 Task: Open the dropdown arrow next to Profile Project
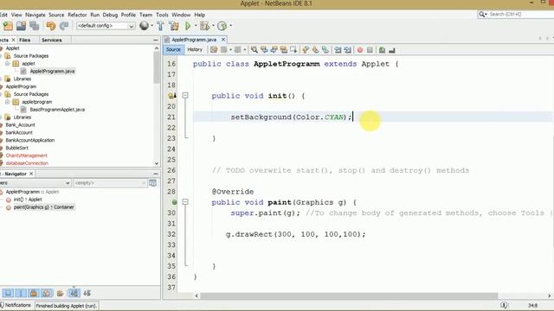tap(231, 26)
